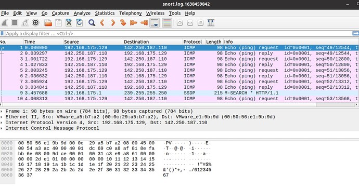Open the Wireless menu

pos(155,14)
